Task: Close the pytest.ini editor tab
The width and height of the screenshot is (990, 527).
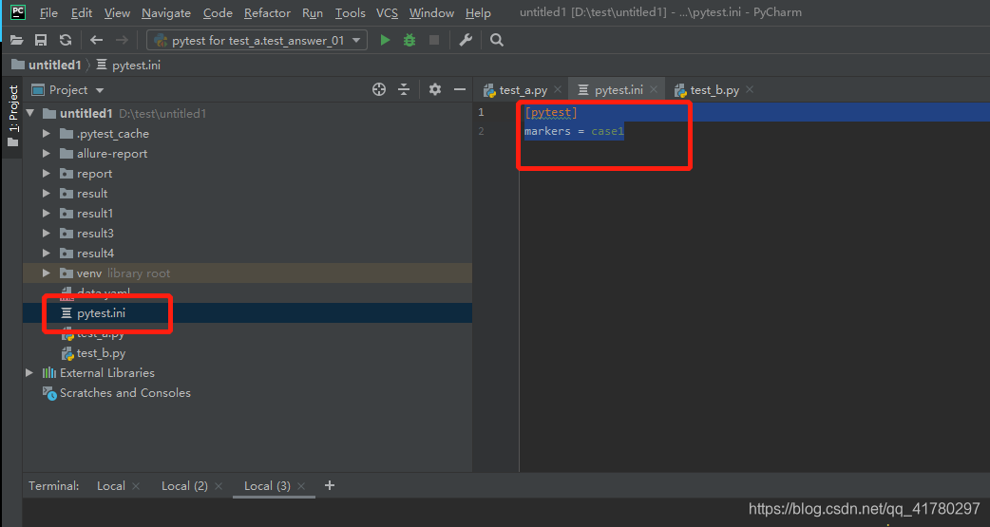Action: point(654,89)
